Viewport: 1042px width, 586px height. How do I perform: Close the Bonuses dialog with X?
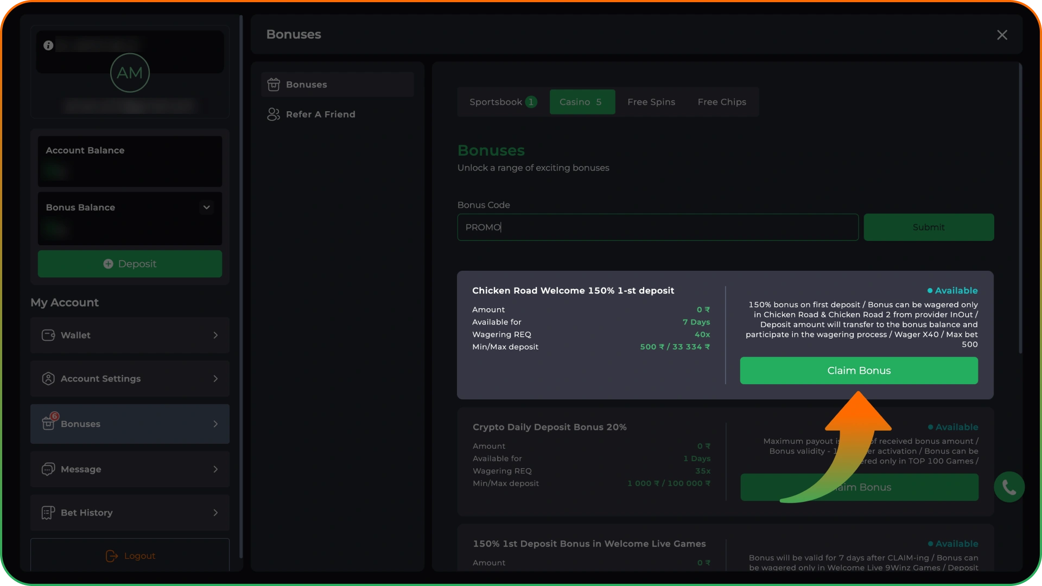click(1002, 35)
